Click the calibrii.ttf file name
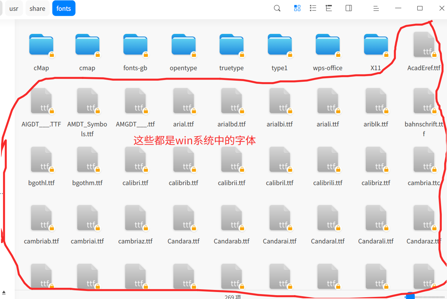447x299 pixels. (x=232, y=183)
